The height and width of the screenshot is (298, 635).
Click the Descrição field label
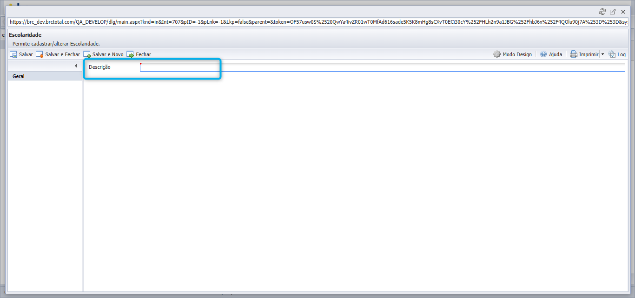coord(99,67)
